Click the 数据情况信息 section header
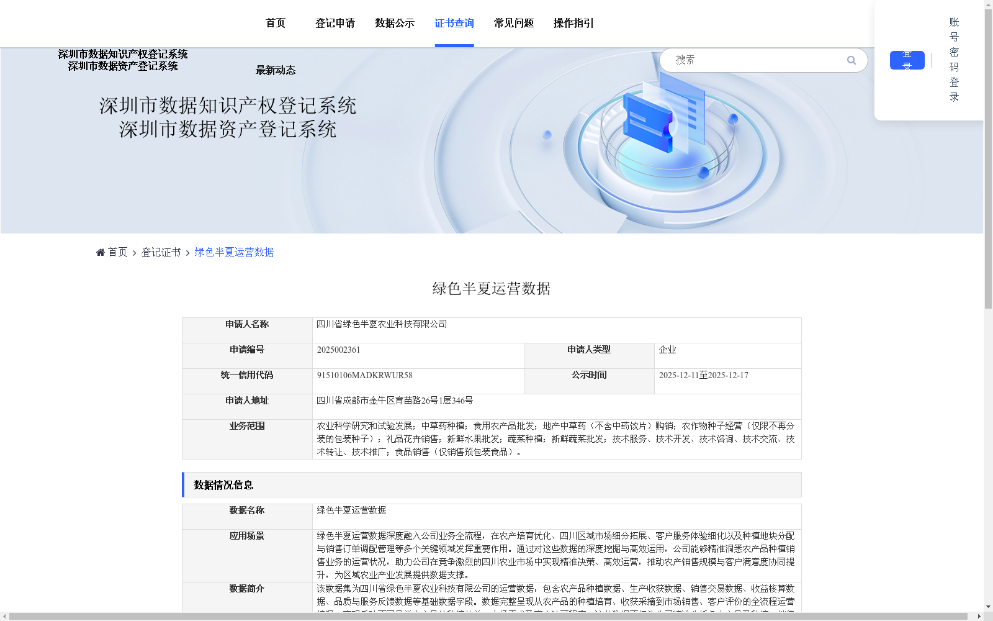The image size is (993, 621). point(492,485)
